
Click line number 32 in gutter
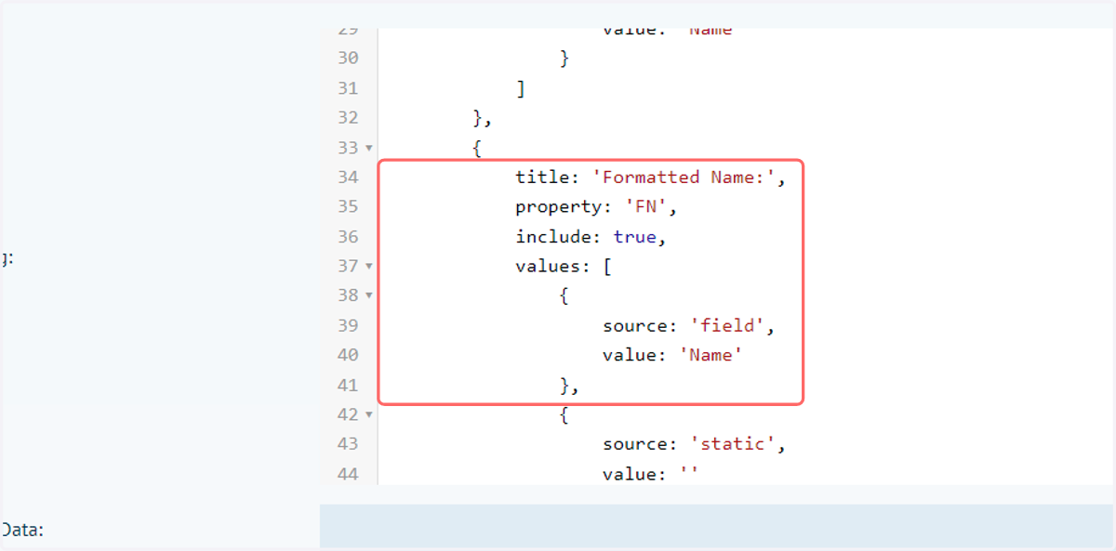(x=348, y=118)
